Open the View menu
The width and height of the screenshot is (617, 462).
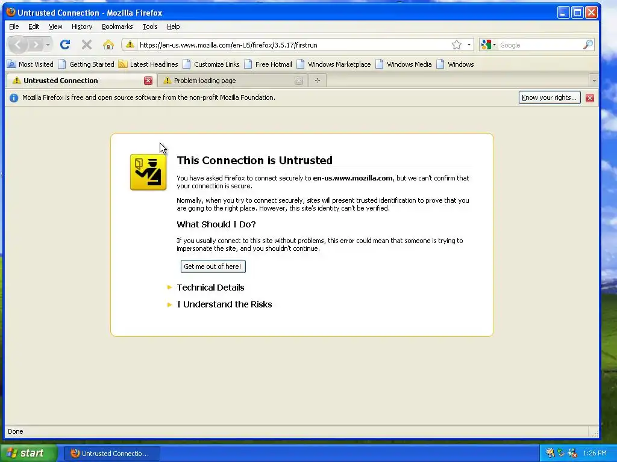[55, 26]
